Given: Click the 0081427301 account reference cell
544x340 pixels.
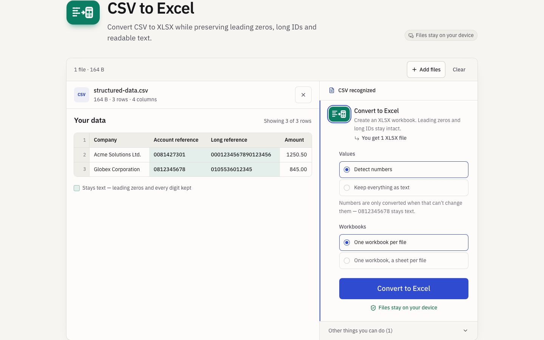Looking at the screenshot, I should click(x=178, y=155).
